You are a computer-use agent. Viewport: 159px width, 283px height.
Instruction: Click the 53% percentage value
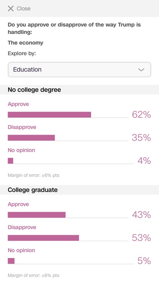(x=141, y=238)
